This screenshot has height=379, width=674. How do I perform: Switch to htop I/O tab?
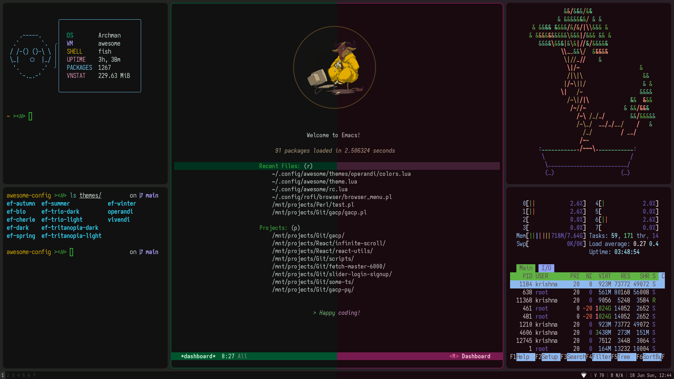pos(546,268)
